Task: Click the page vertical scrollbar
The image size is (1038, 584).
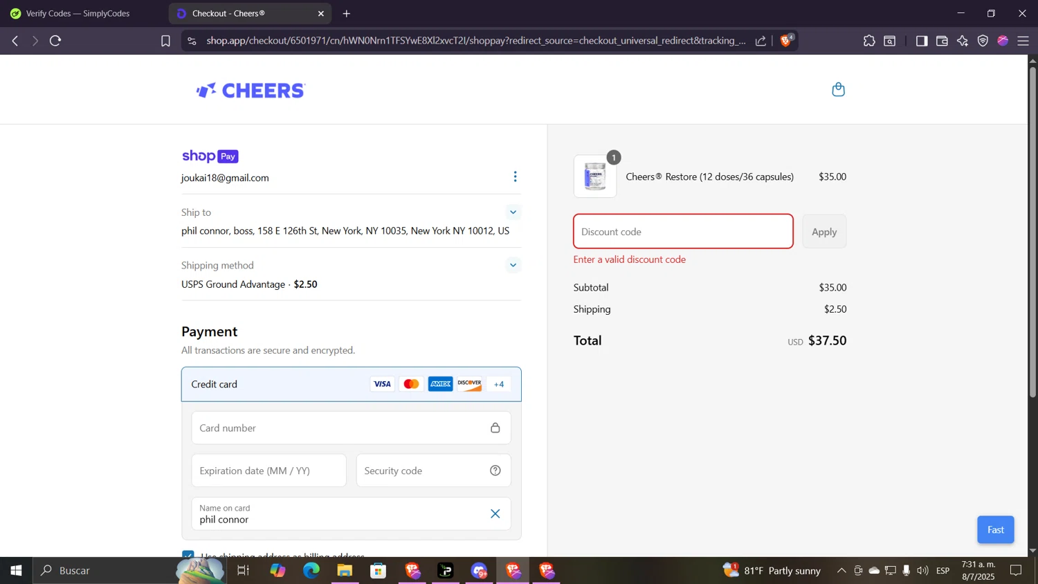Action: point(1032,232)
